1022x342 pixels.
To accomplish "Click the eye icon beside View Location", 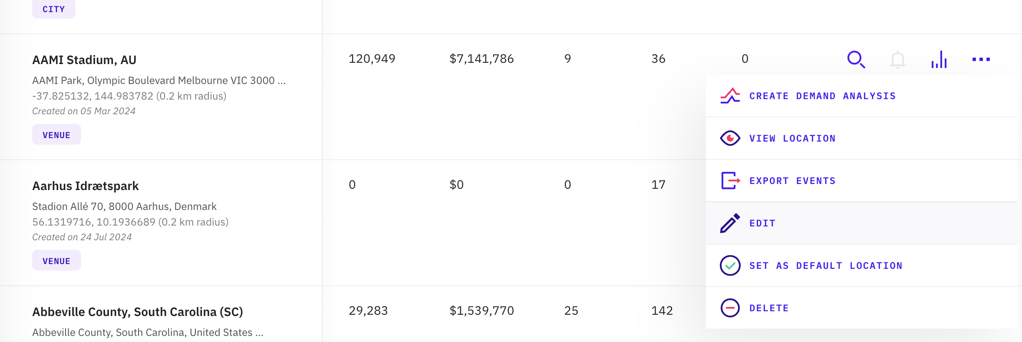I will coord(730,138).
